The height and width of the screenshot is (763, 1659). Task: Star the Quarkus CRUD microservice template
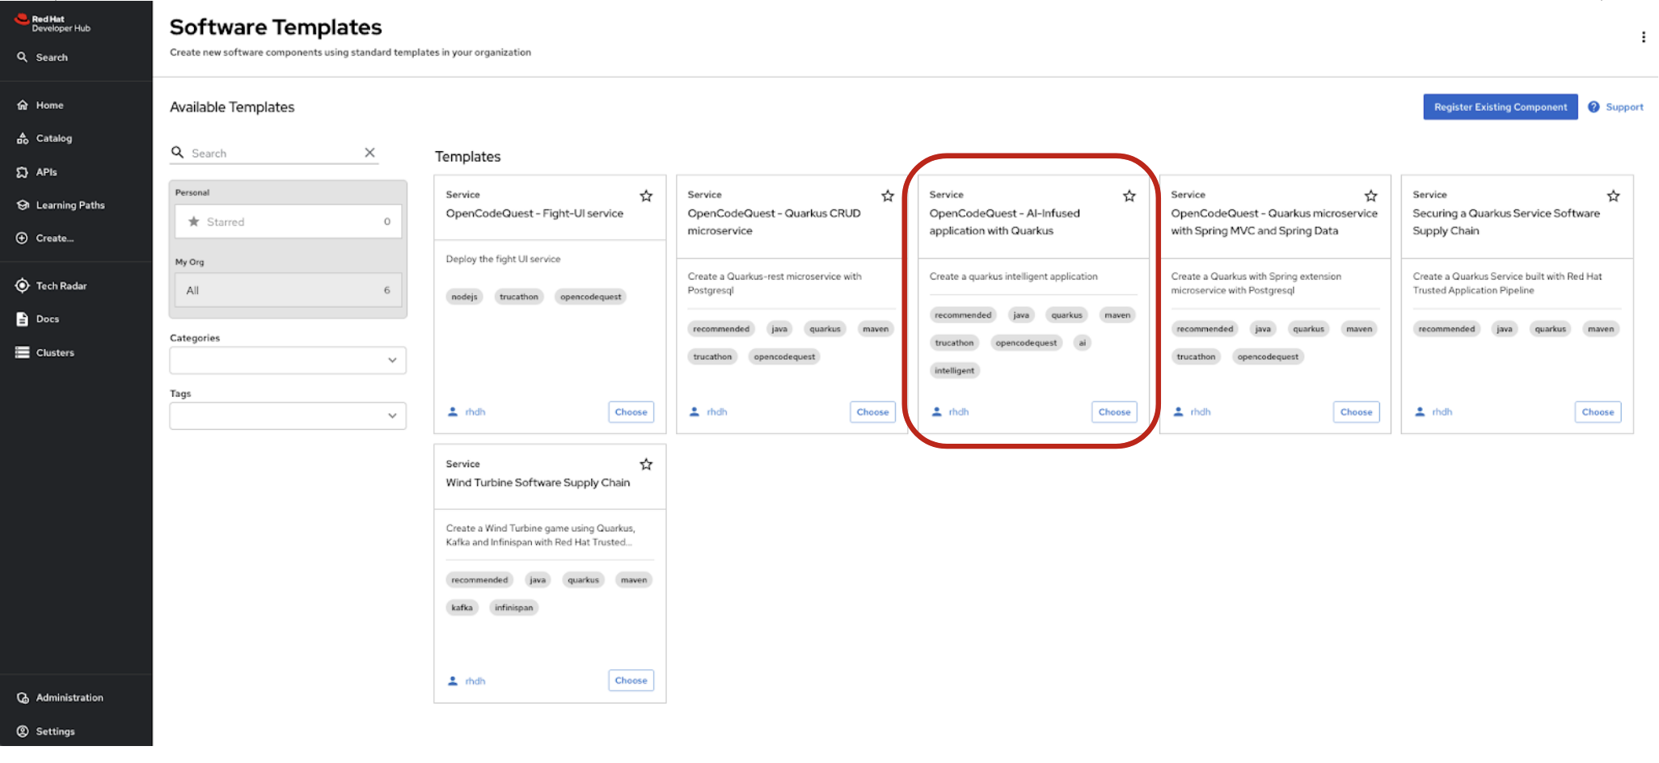coord(888,196)
